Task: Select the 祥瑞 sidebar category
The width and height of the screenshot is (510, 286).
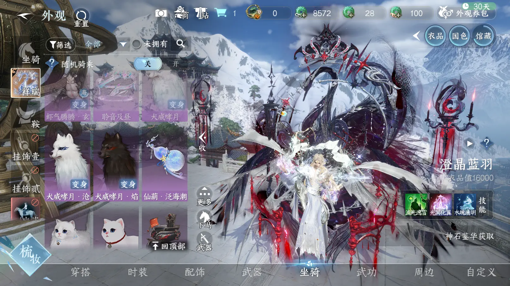Action: [x=26, y=83]
